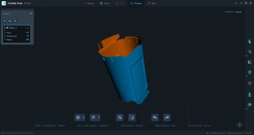Screen dimensions: 254x135
Task: Show the Raw data layer
Action: pyautogui.click(x=28, y=33)
